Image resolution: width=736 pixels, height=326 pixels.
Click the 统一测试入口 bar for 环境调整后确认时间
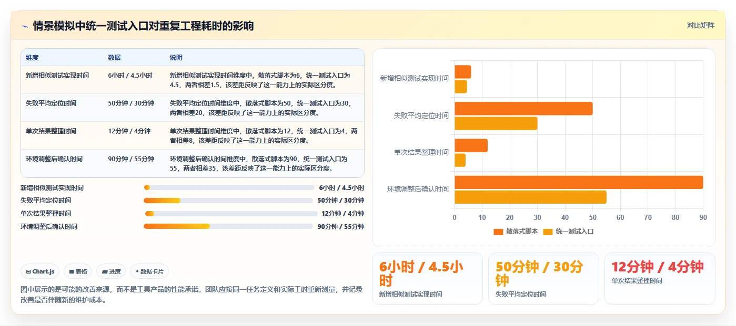530,197
